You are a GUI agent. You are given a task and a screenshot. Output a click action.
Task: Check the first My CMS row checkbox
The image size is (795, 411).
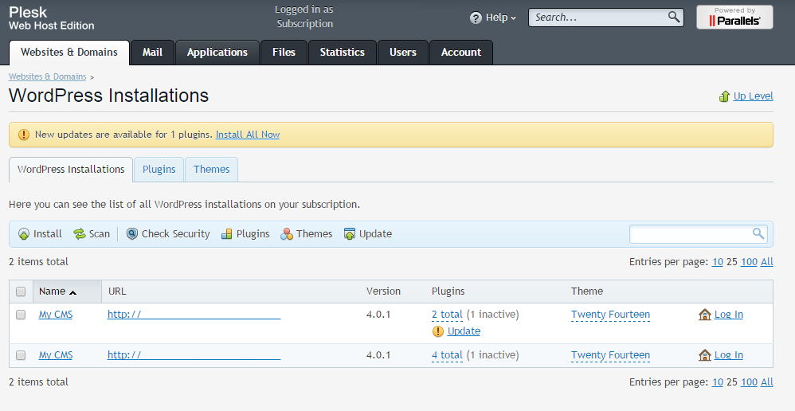click(21, 315)
